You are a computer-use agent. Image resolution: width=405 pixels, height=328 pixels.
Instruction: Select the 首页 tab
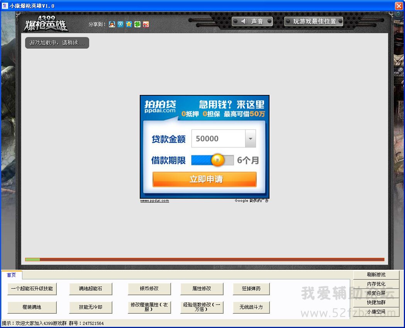pyautogui.click(x=11, y=275)
